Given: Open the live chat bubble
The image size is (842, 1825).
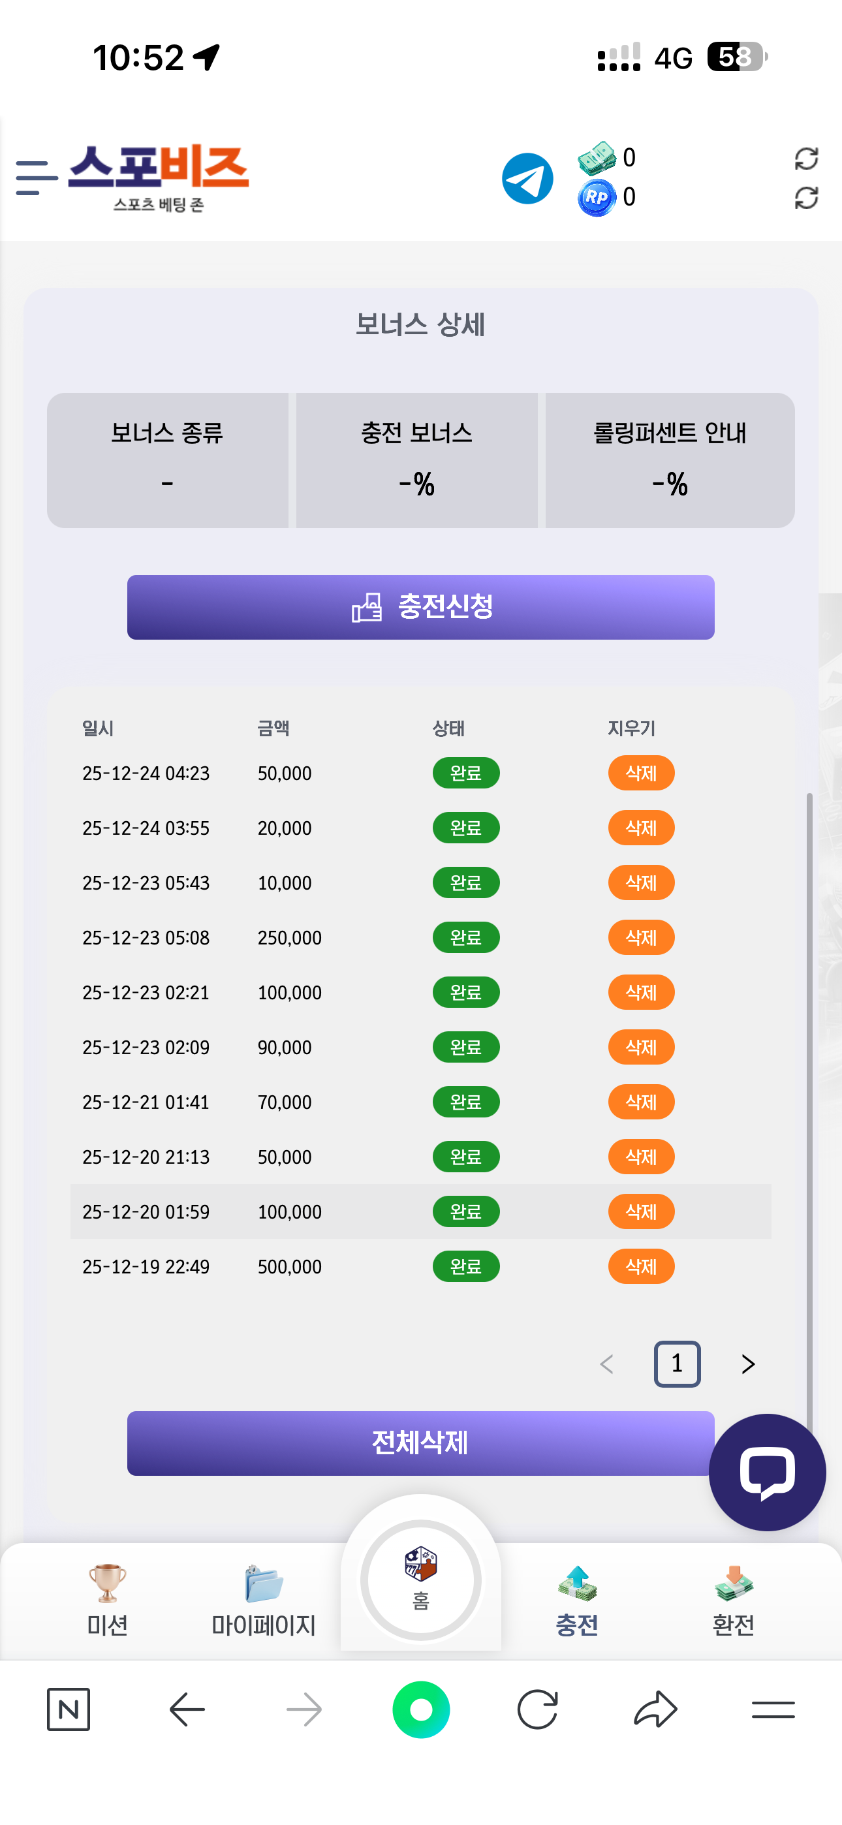Looking at the screenshot, I should pos(767,1471).
